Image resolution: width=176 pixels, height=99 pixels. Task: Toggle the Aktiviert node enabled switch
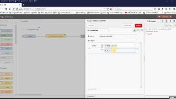(x=91, y=97)
